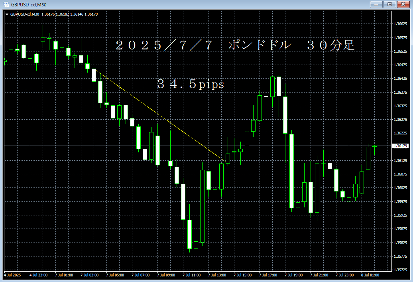Viewport: 413px width, 282px height.
Task: Select the yellow diagonal trendline
Action: tap(159, 116)
